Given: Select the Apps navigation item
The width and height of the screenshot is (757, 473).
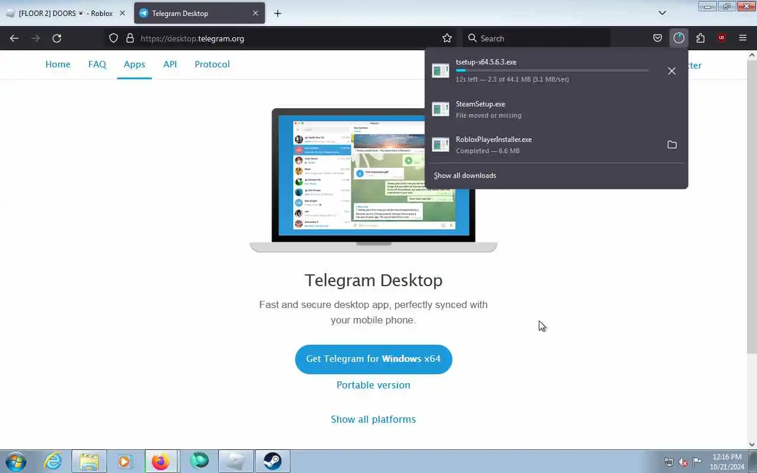Looking at the screenshot, I should (x=134, y=64).
